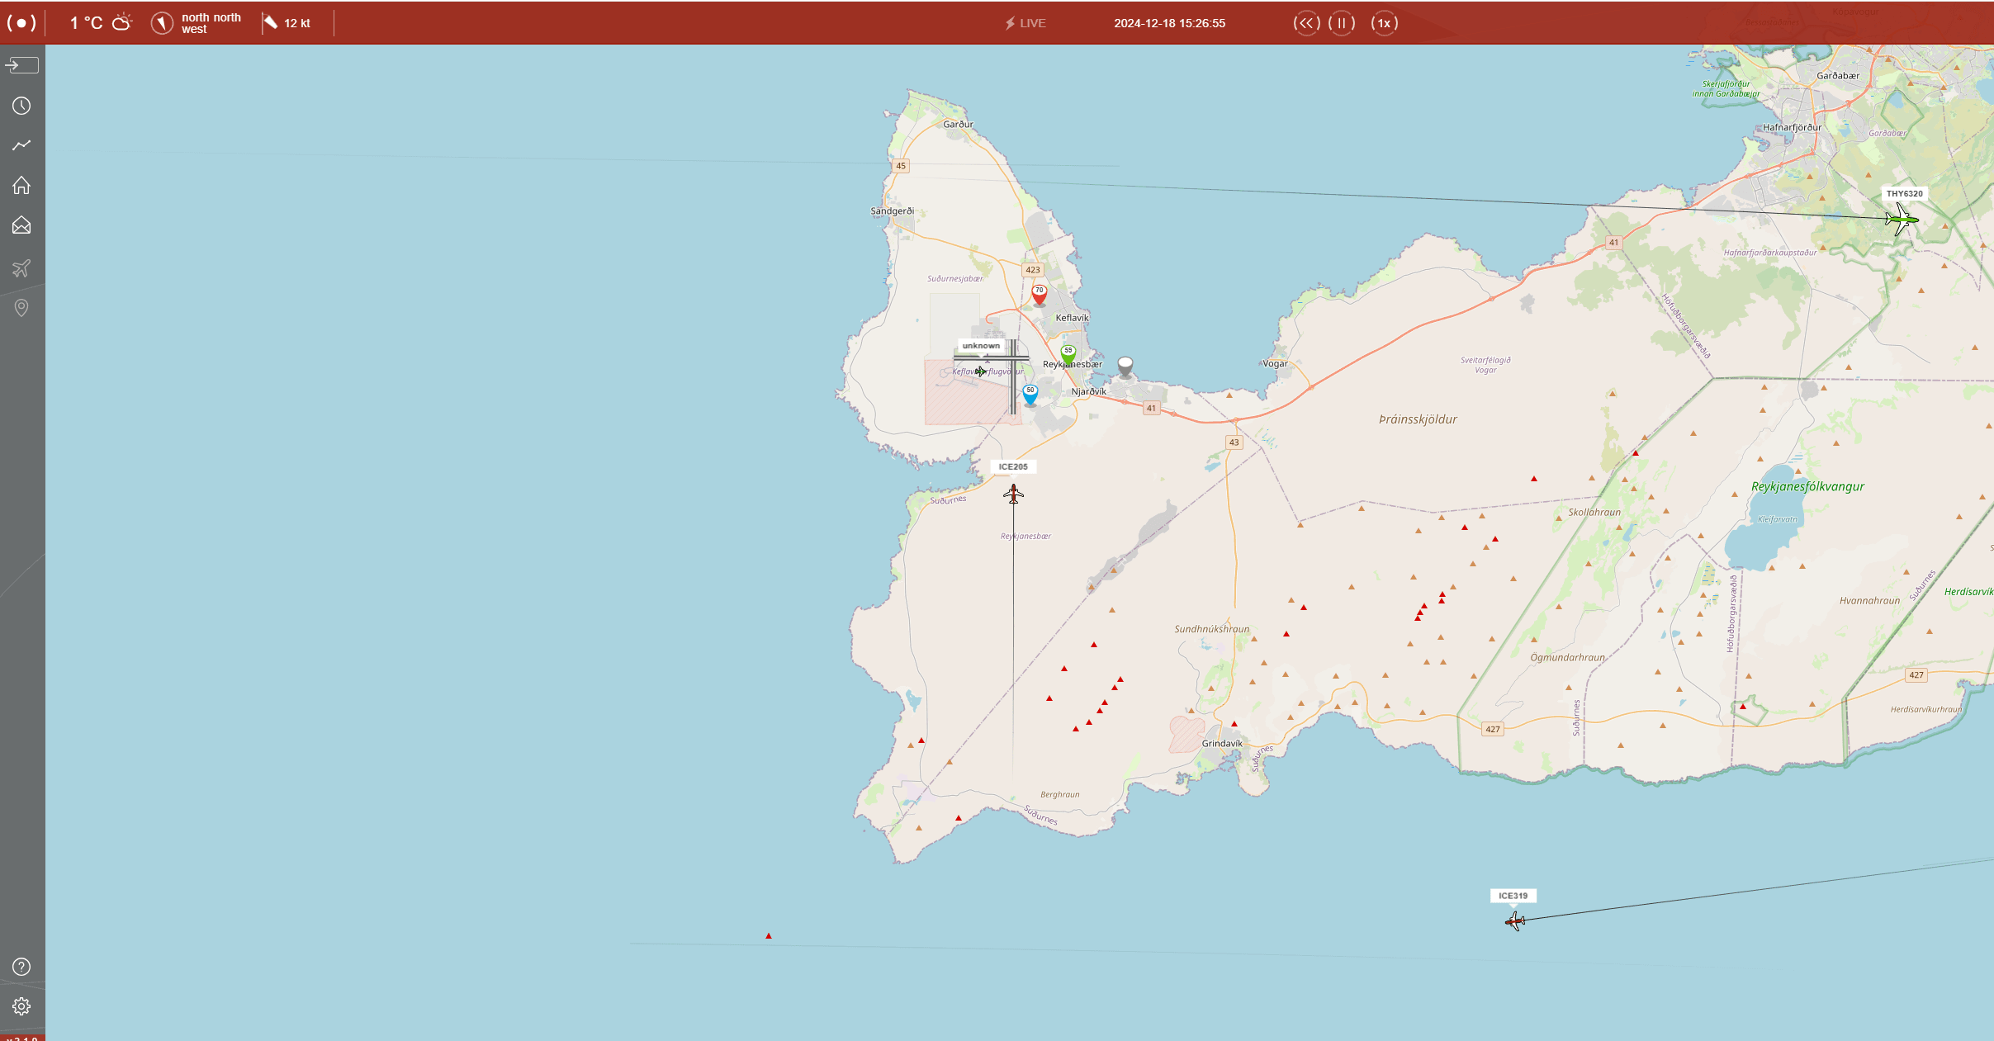1994x1041 pixels.
Task: Open the envelope messages icon
Action: (21, 225)
